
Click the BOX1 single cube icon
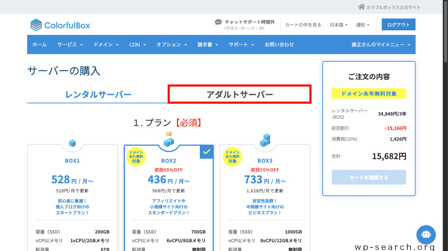(x=72, y=143)
